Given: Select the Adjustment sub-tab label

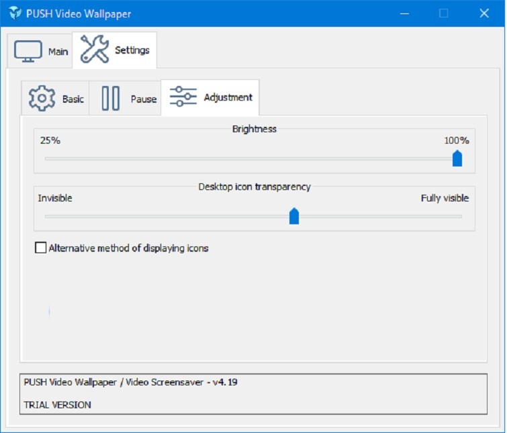Looking at the screenshot, I should point(228,97).
